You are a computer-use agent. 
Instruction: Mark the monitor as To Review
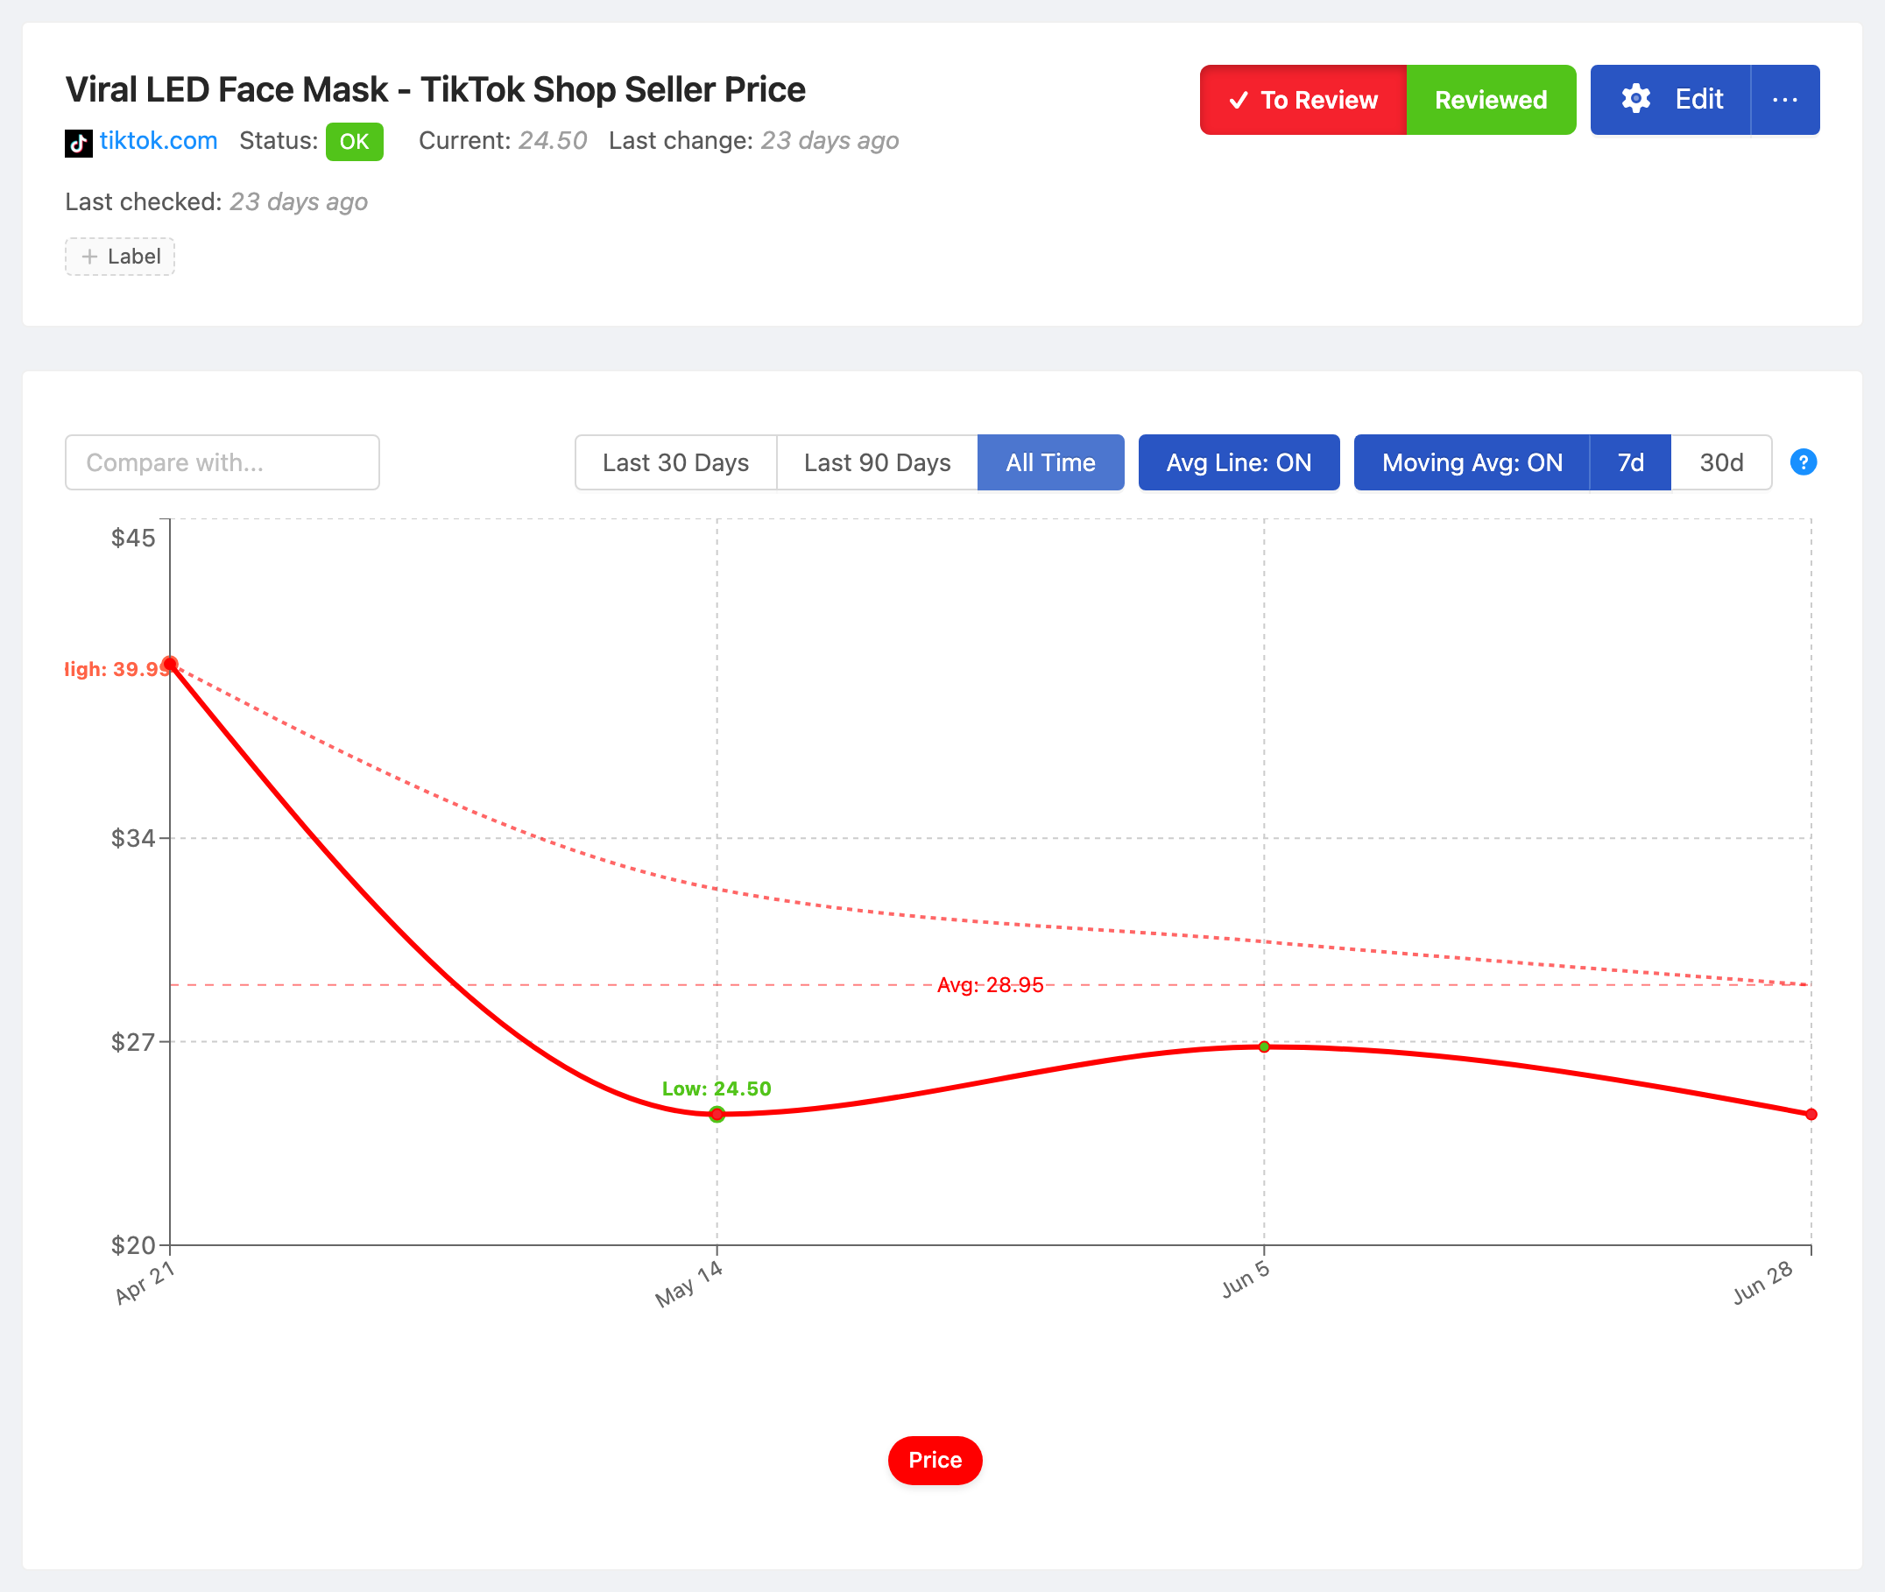point(1303,99)
